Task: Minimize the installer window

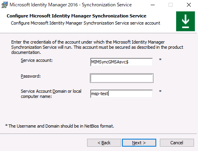Action: [153, 5]
